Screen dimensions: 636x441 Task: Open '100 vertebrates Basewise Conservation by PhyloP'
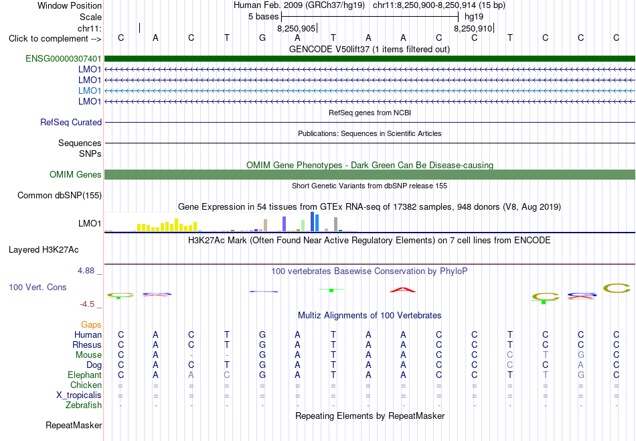coord(370,271)
